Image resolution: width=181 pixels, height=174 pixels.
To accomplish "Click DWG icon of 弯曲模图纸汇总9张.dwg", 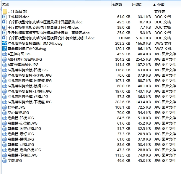I will point(5,49).
